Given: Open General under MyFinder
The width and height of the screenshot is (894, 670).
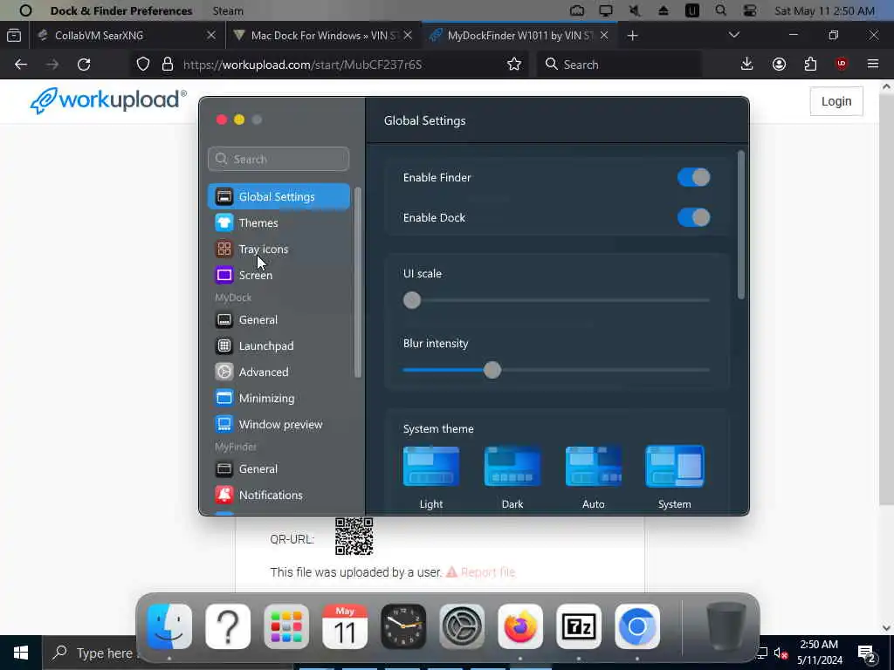Looking at the screenshot, I should pyautogui.click(x=279, y=468).
